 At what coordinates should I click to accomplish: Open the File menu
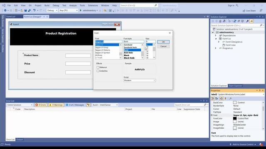[9, 5]
